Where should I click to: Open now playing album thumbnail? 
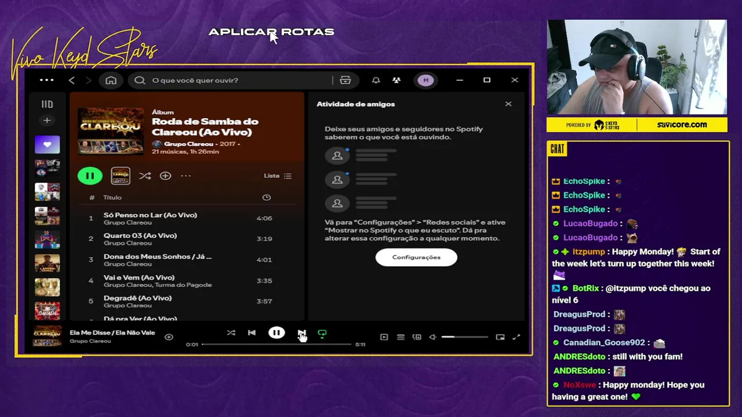[x=47, y=336]
